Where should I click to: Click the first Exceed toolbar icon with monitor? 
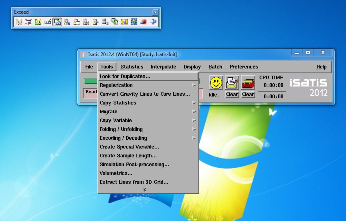19,22
